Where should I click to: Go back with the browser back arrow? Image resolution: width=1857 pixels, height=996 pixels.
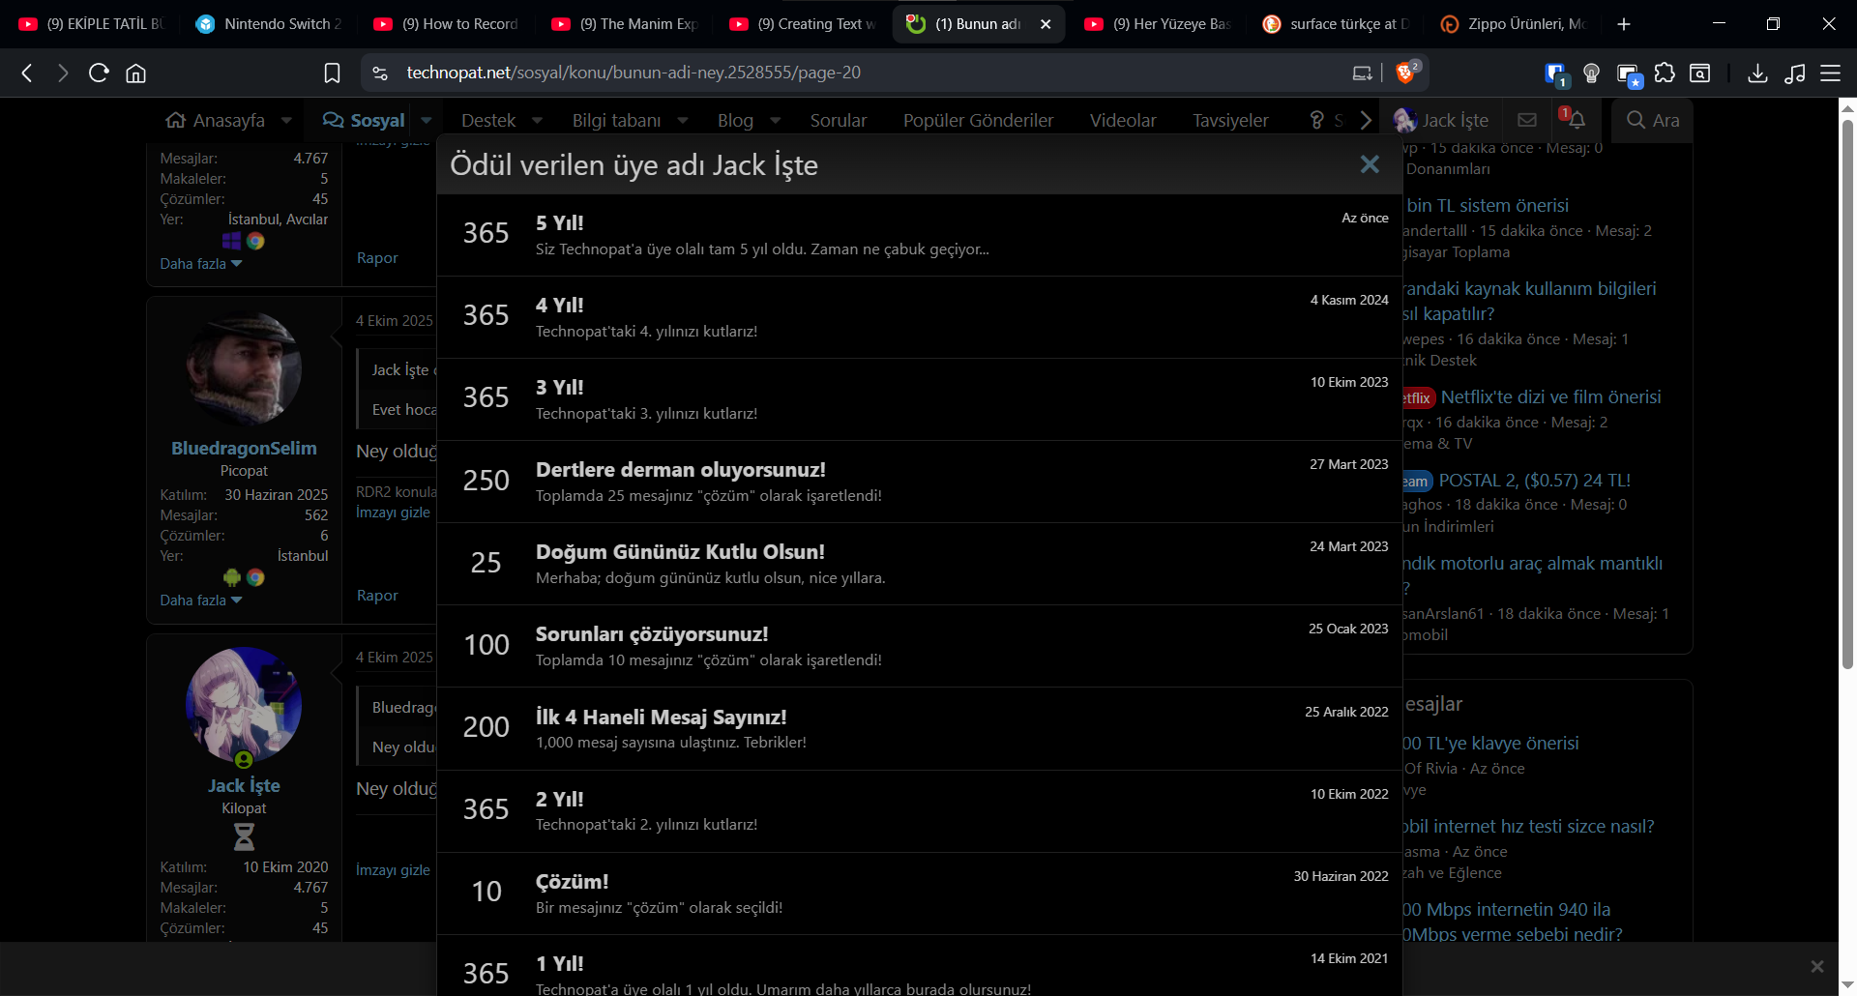tap(27, 73)
